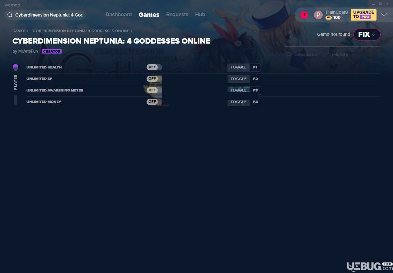Click TOGGLE hotkey button for F1
The width and height of the screenshot is (393, 273).
(239, 67)
